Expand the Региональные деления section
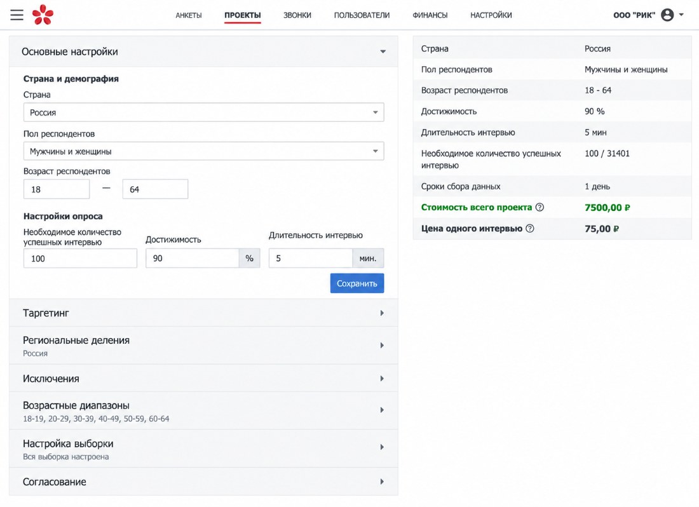The image size is (699, 507). [x=204, y=346]
